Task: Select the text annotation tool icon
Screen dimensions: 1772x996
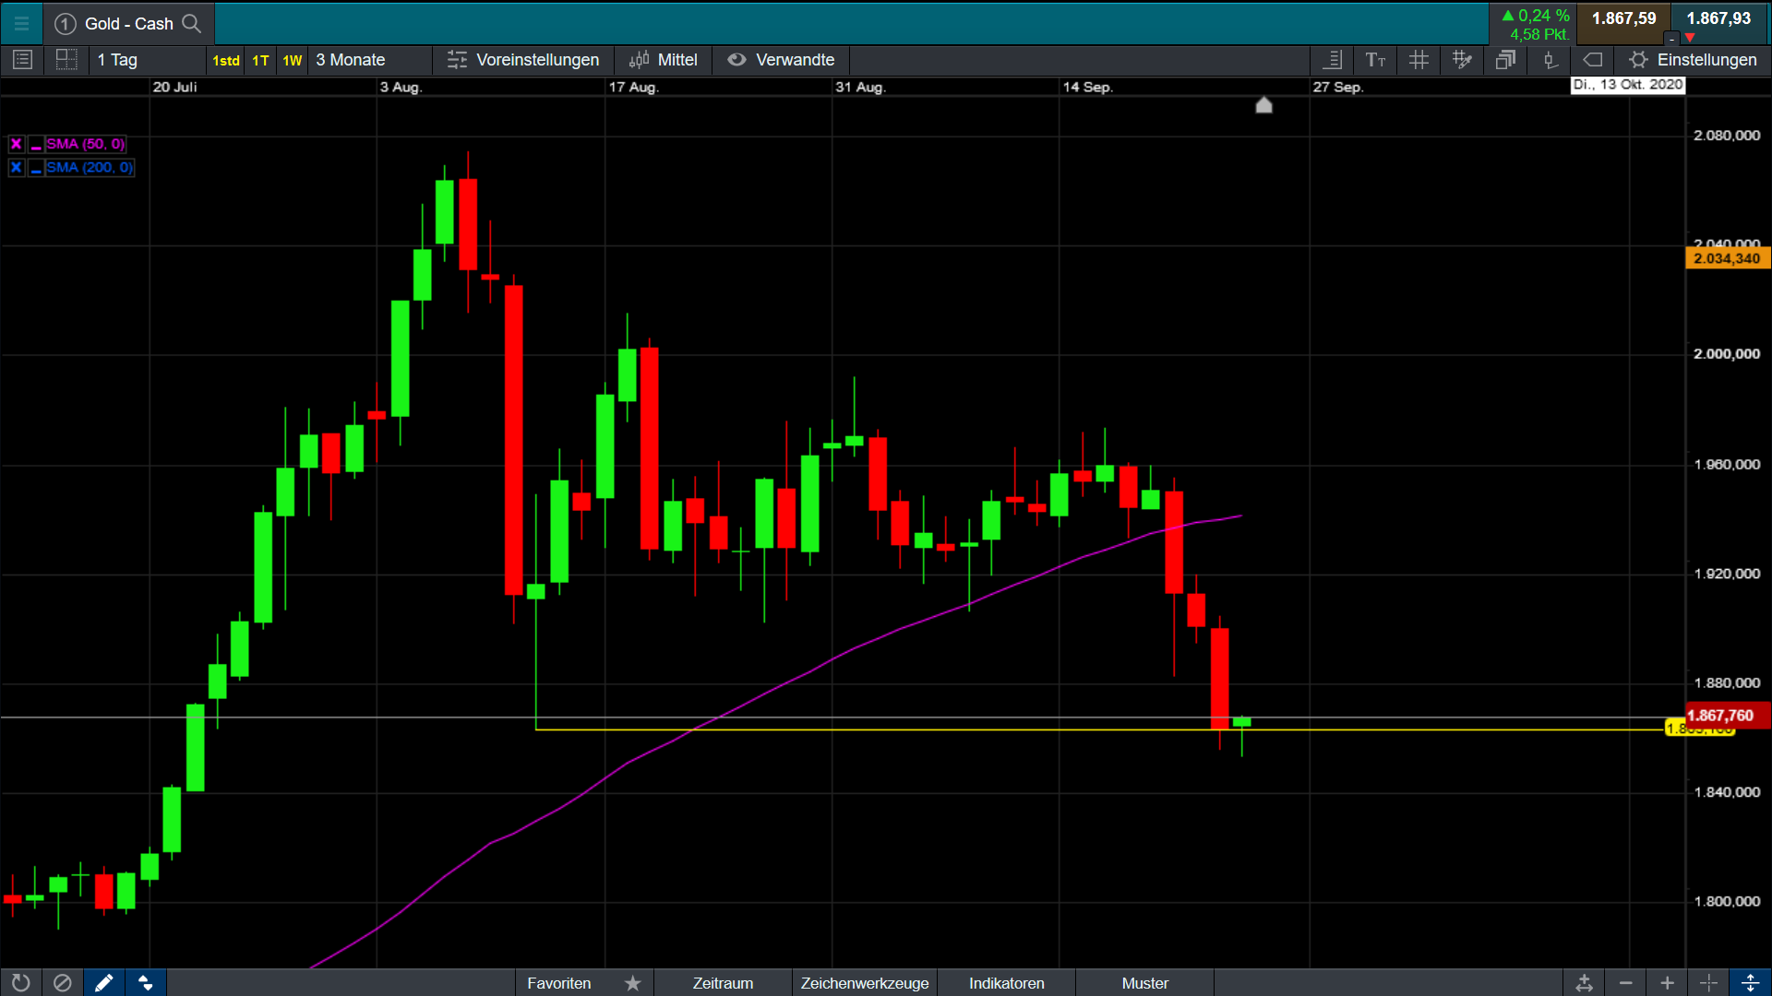Action: (x=1375, y=60)
